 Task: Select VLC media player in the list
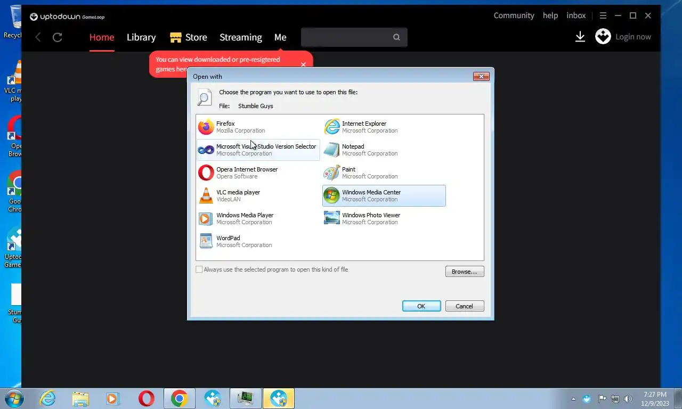point(258,195)
